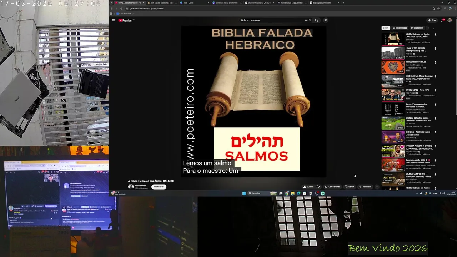Open the YouTube guide hamburger menu

(114, 20)
